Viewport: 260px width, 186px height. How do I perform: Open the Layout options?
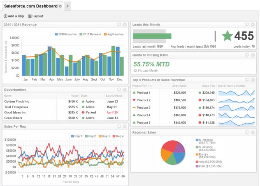pos(36,16)
